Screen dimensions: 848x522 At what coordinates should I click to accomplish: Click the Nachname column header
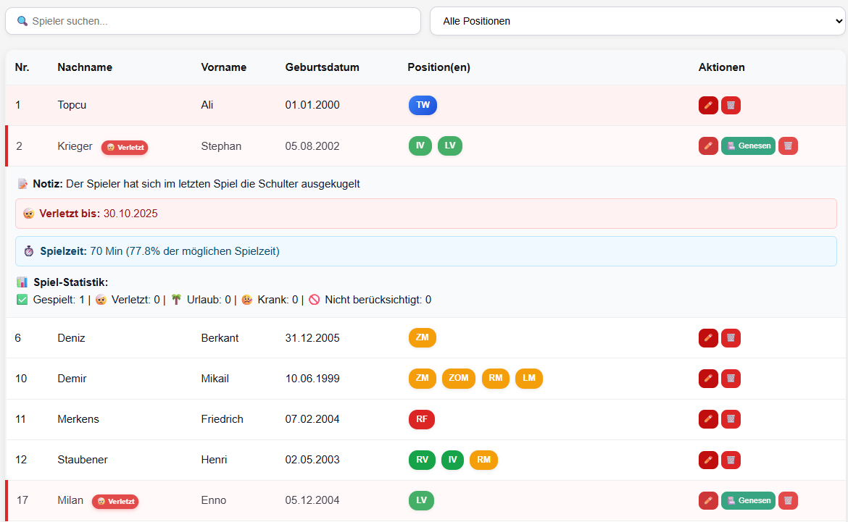click(85, 67)
